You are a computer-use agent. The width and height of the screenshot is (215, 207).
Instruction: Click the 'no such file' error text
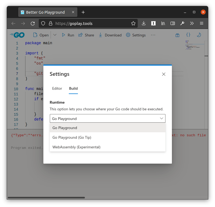[x=193, y=135]
